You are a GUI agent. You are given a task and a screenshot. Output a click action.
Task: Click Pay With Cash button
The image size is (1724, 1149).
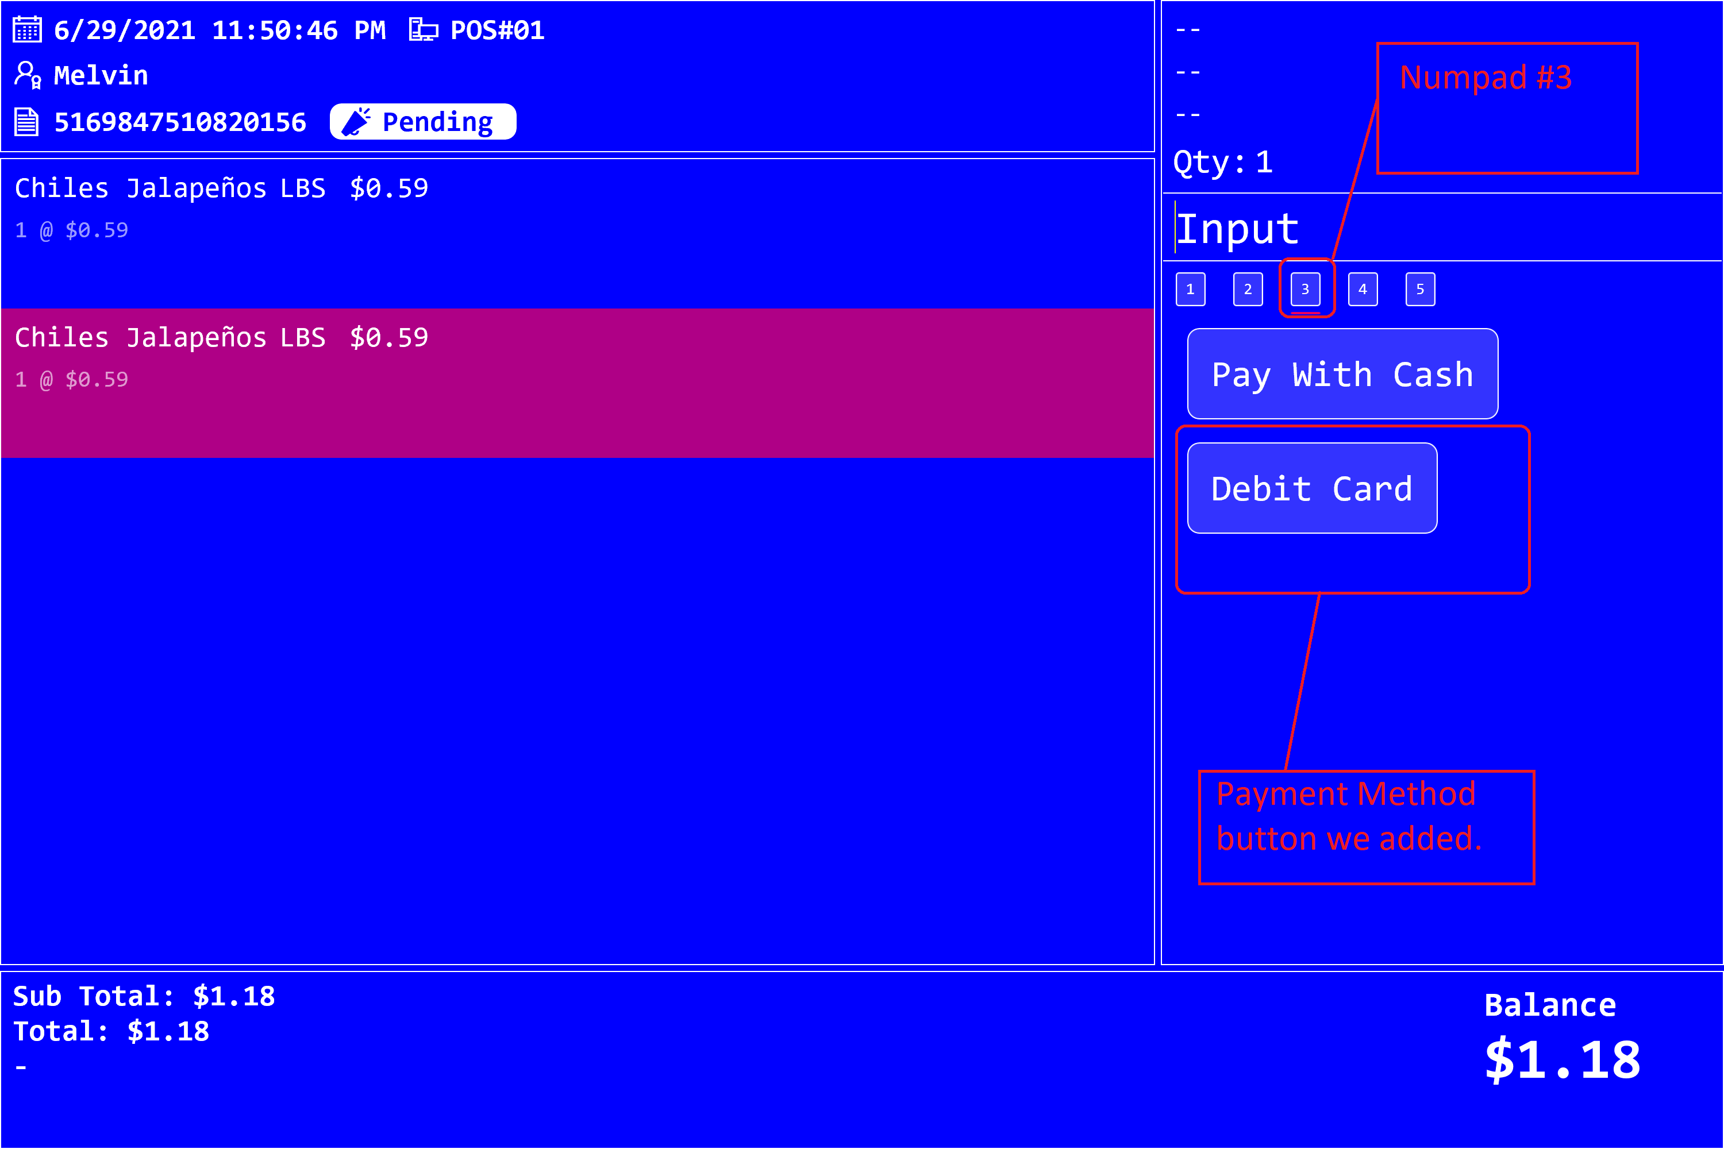(x=1342, y=375)
